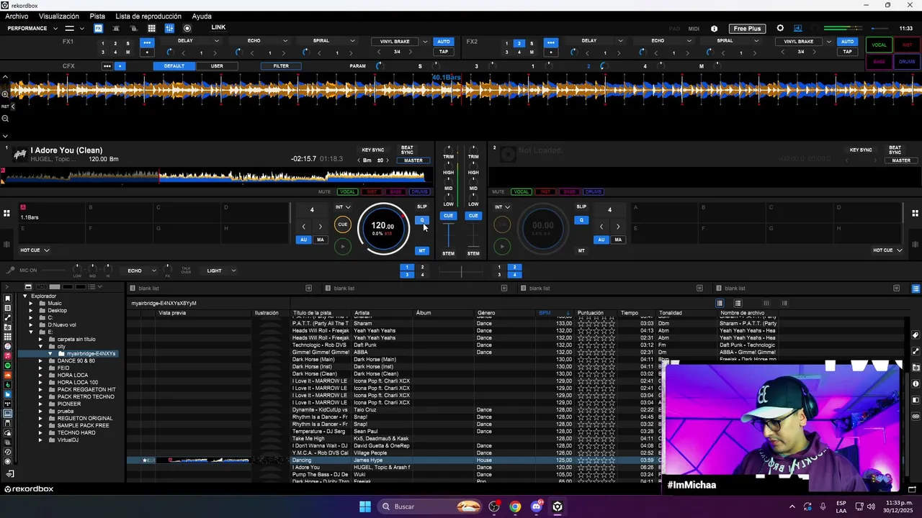Open the recording panel icon
The height and width of the screenshot is (518, 922).
coord(187,29)
